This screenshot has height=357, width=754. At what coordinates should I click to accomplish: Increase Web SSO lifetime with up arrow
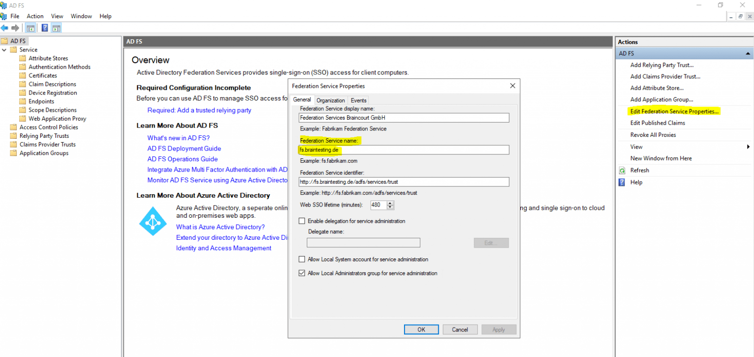(390, 203)
